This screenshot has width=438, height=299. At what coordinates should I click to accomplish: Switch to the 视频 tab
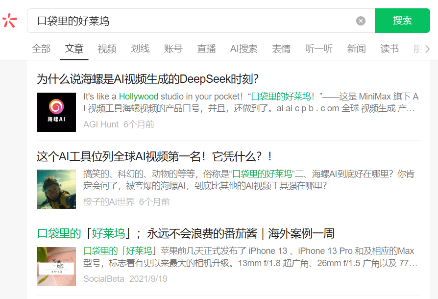tap(107, 49)
